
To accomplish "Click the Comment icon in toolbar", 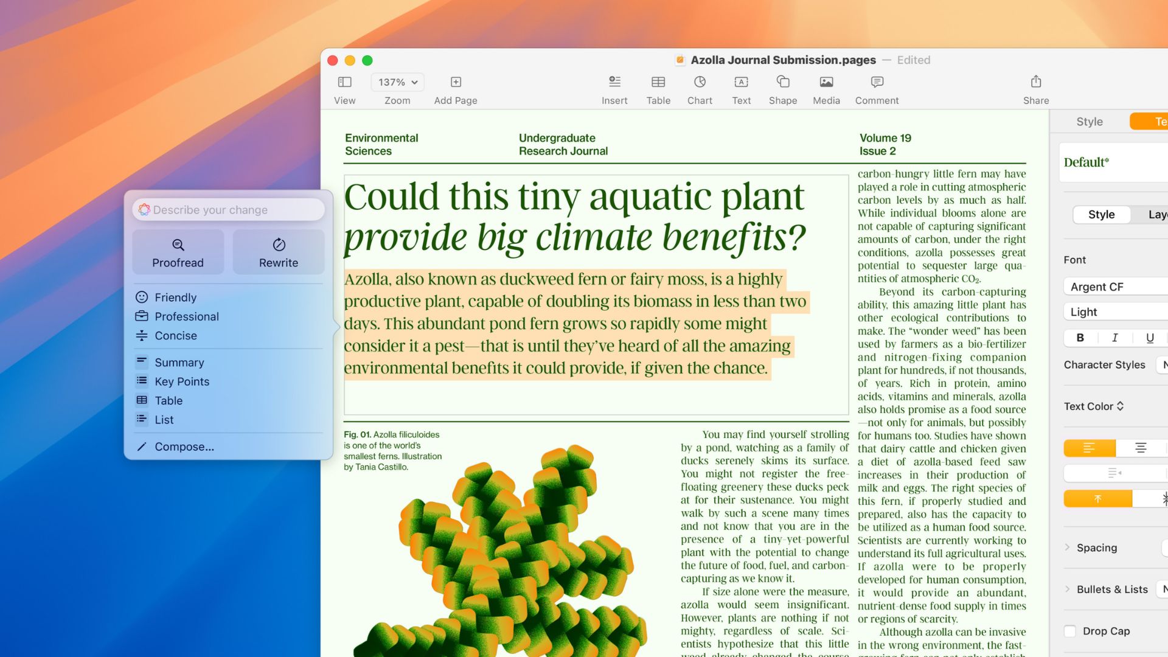I will [x=877, y=82].
